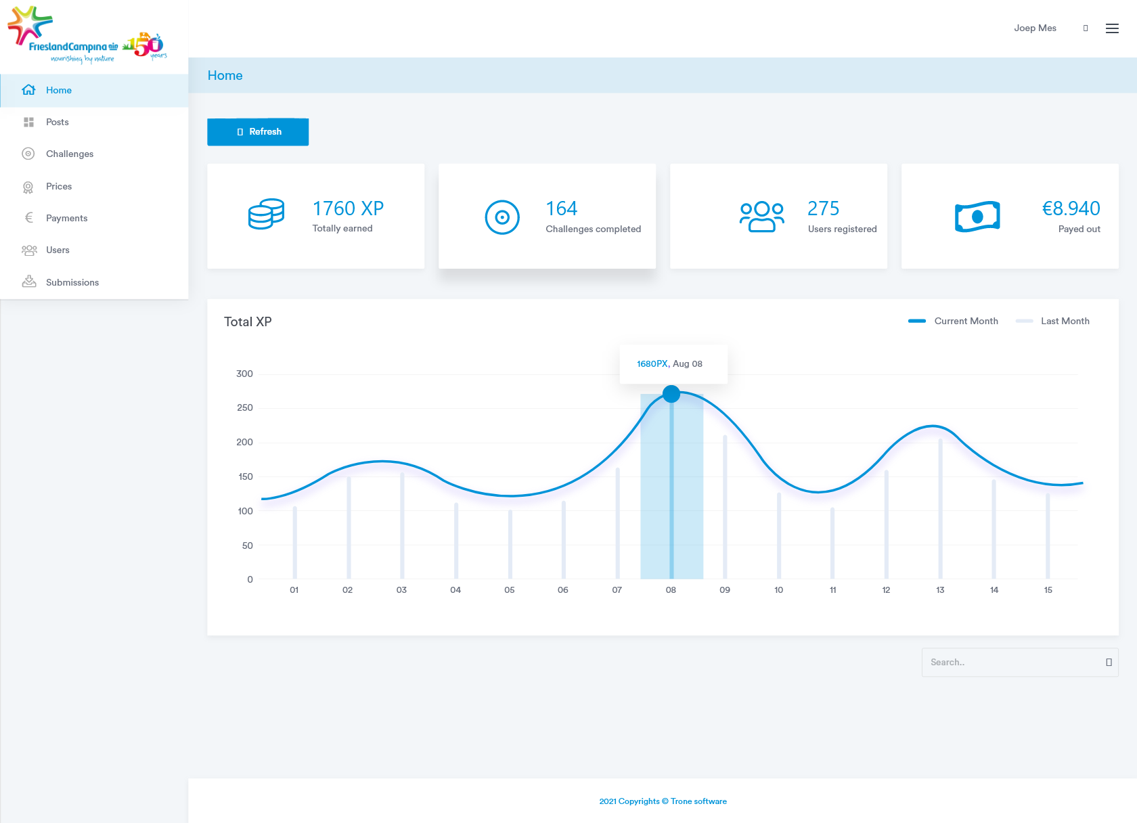Open Payments section
This screenshot has height=823, width=1137.
(x=66, y=219)
